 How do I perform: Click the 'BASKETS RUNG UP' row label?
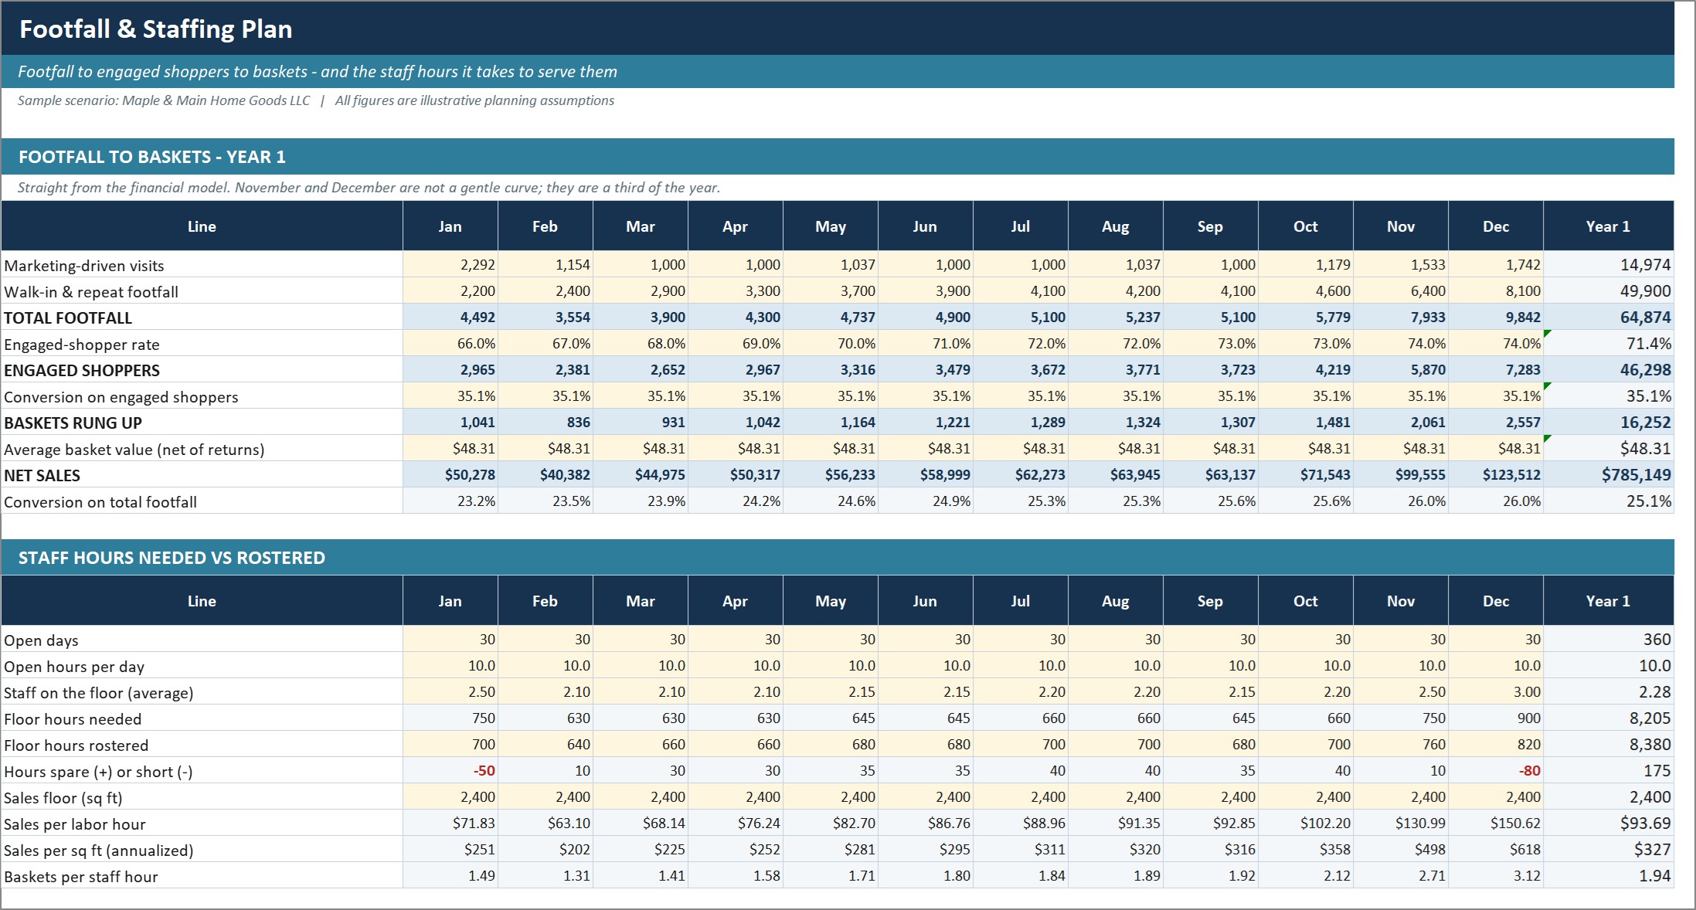point(73,423)
